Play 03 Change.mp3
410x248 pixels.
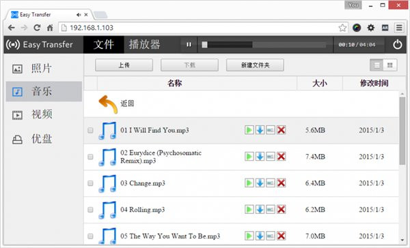249,183
